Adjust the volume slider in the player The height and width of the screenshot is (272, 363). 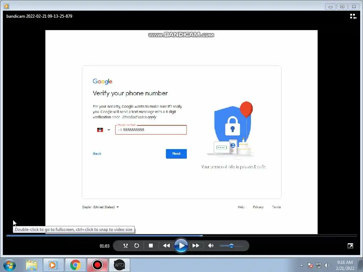click(231, 246)
